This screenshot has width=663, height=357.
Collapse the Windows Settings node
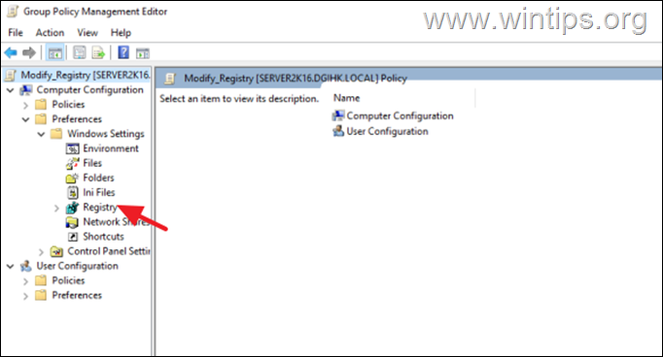pos(41,134)
